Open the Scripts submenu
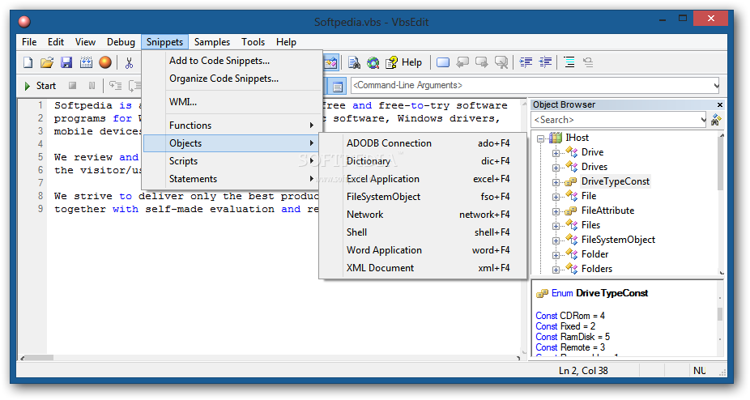 coord(232,161)
